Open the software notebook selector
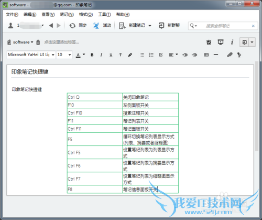This screenshot has height=220, width=262. (x=20, y=42)
